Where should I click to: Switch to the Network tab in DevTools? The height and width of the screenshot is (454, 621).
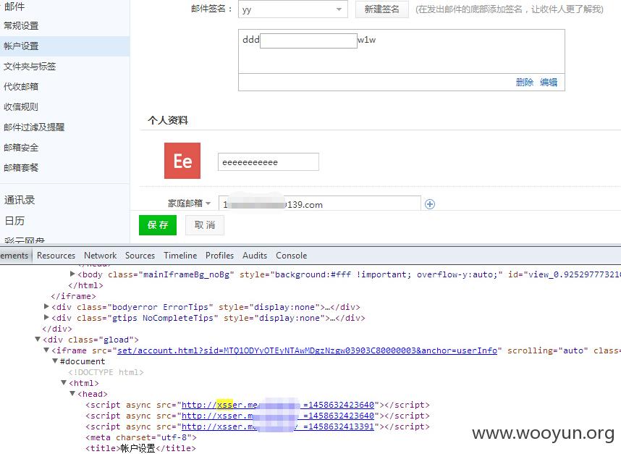click(x=100, y=256)
